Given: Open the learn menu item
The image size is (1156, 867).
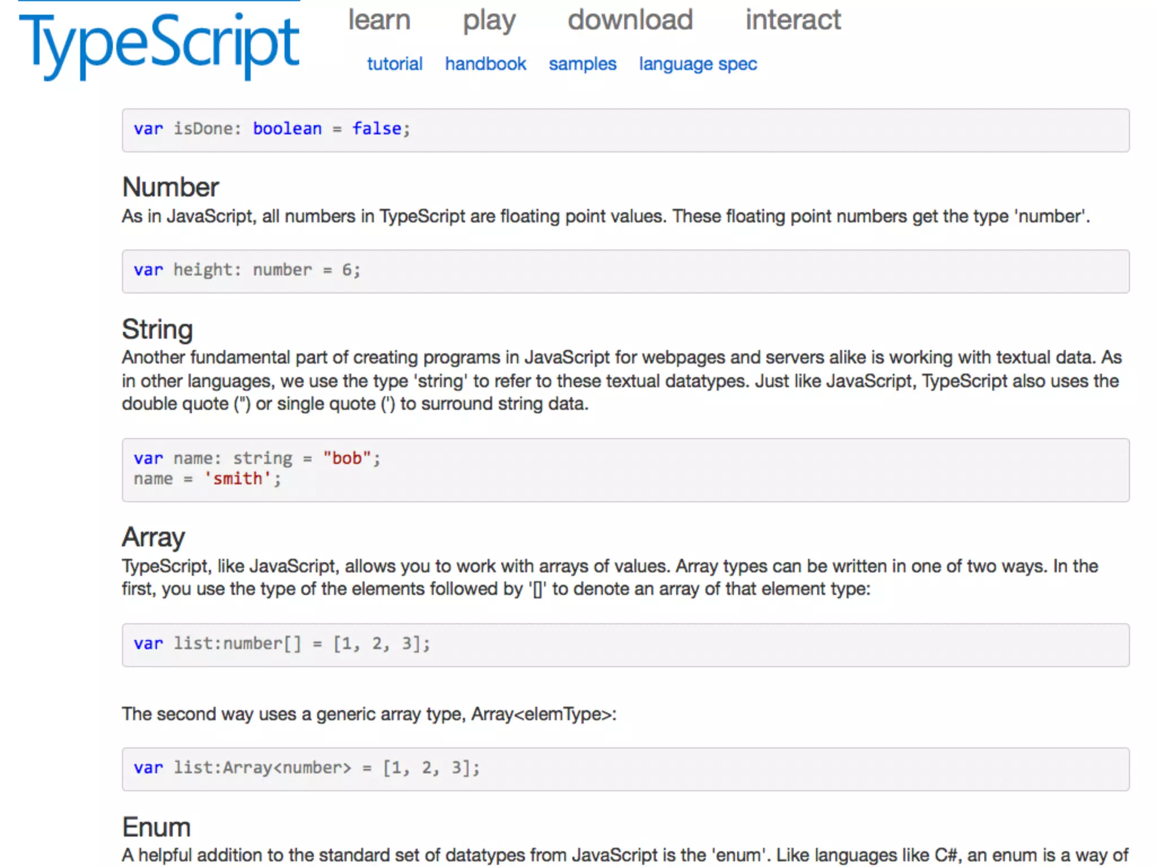Looking at the screenshot, I should click(379, 20).
